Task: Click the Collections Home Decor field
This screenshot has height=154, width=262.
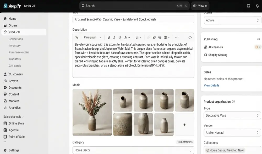Action: (x=232, y=150)
